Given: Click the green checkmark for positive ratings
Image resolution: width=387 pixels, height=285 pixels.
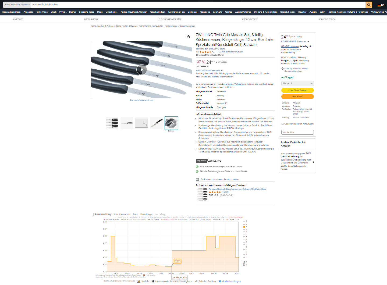Looking at the screenshot, I should click(197, 167).
